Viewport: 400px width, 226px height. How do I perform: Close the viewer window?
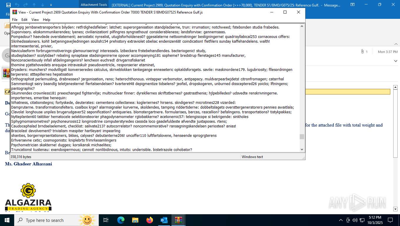pos(298,12)
